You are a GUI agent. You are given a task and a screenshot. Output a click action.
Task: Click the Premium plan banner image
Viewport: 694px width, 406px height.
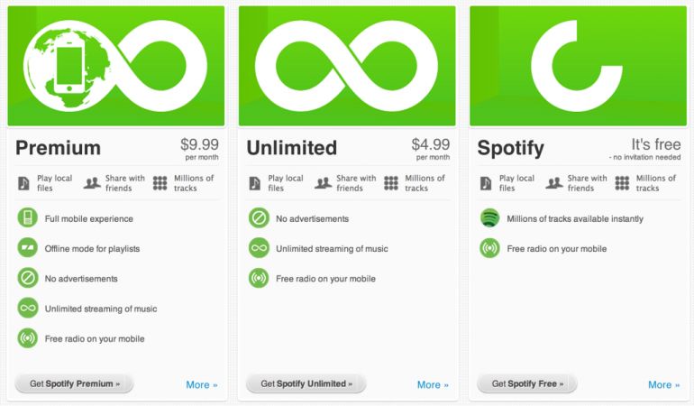pos(115,65)
